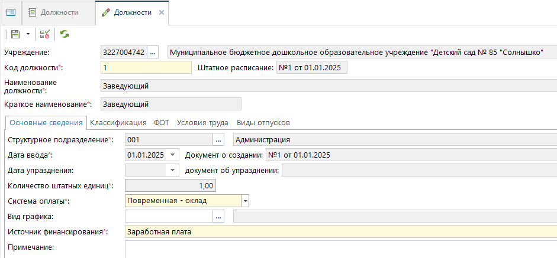This screenshot has width=557, height=258.
Task: Select the Условия труда tab
Action: coord(202,123)
